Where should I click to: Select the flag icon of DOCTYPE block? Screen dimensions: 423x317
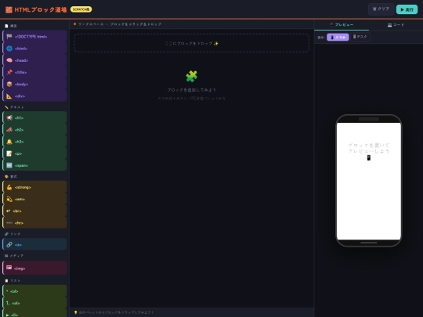pyautogui.click(x=9, y=36)
